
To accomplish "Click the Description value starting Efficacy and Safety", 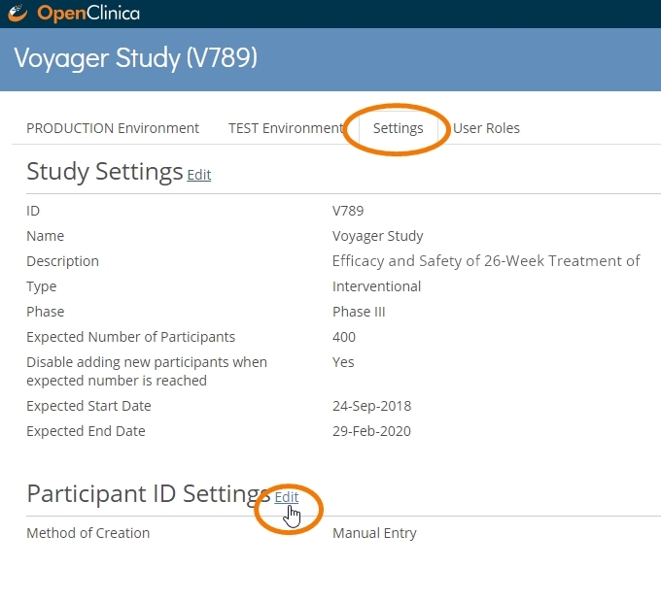I will pyautogui.click(x=486, y=261).
